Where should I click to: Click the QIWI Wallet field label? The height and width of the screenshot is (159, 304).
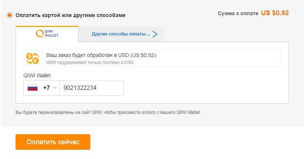37,75
